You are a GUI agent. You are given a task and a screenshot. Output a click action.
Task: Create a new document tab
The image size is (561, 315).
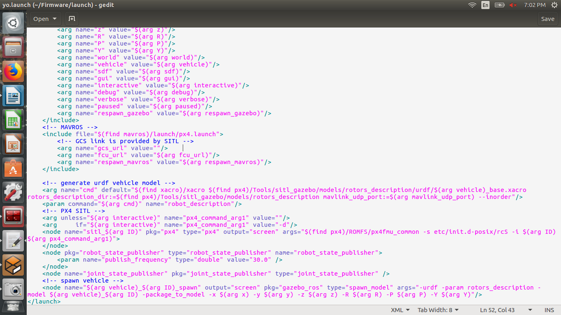(72, 19)
